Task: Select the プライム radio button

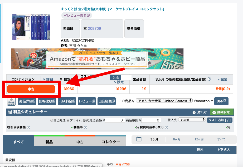Action: click(x=68, y=120)
